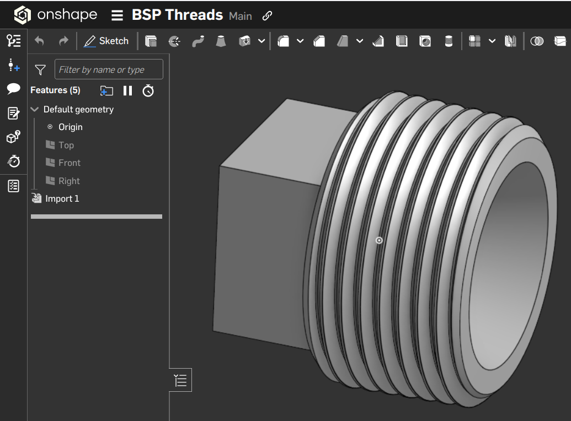
Task: Select the Loft tool
Action: (x=221, y=41)
